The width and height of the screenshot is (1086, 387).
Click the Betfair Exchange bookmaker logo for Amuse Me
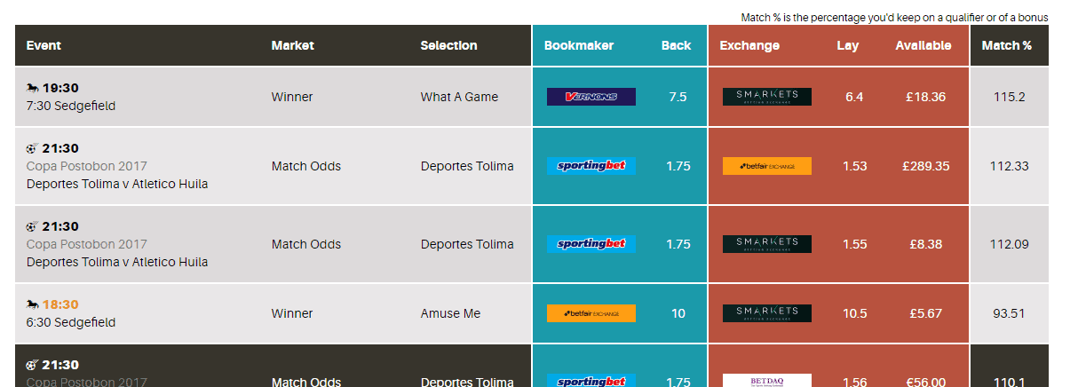tap(591, 313)
